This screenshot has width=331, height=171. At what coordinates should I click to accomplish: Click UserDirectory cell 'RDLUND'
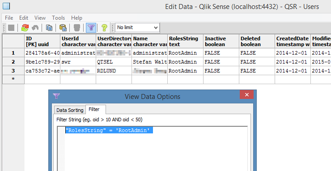click(x=114, y=71)
